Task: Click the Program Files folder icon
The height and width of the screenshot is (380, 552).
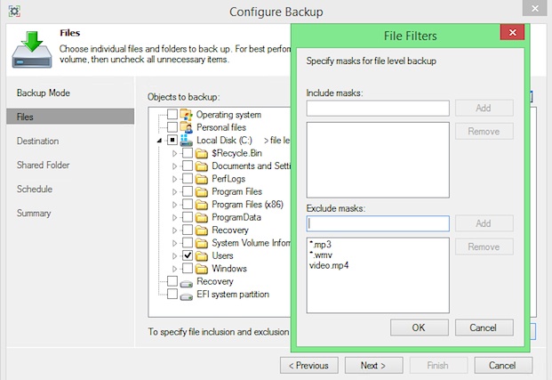Action: (202, 191)
